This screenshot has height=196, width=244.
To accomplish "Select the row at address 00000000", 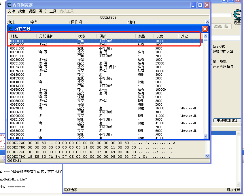I will click(x=106, y=41).
